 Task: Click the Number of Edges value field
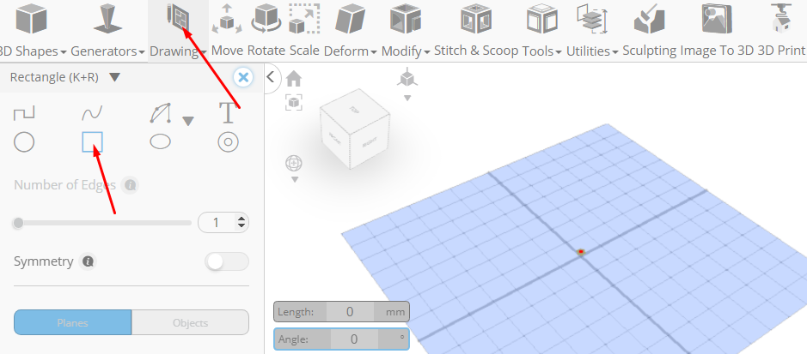pos(217,223)
